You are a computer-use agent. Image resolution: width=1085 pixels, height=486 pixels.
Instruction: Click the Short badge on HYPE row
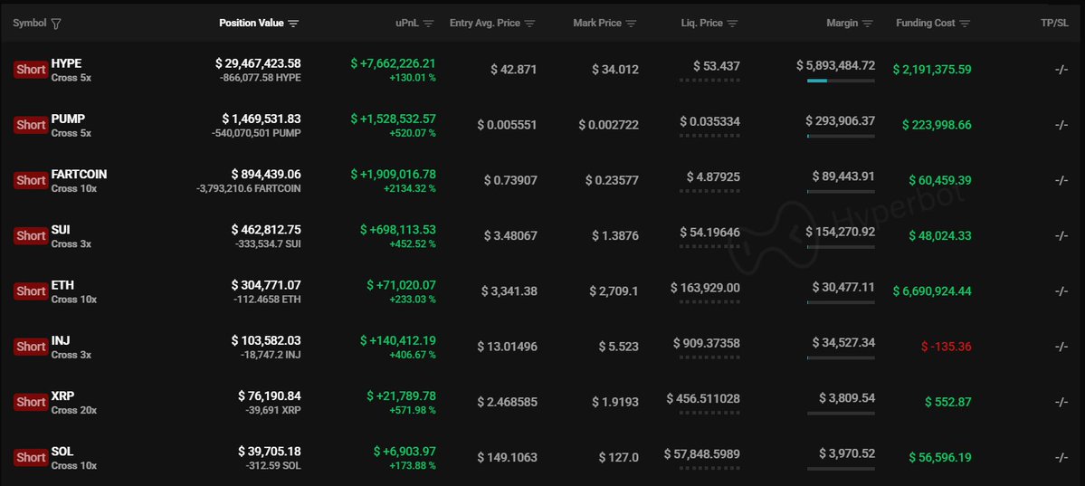[x=31, y=70]
